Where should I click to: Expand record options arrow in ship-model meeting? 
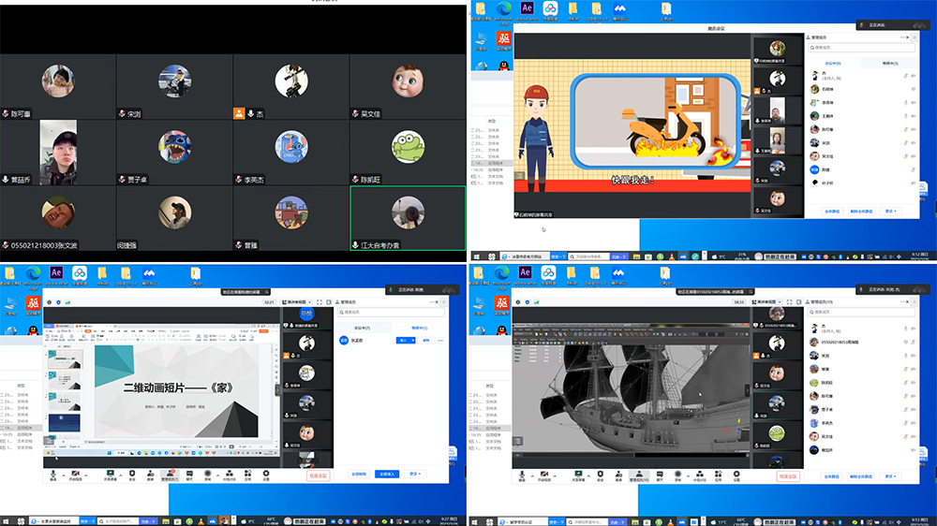pos(688,475)
